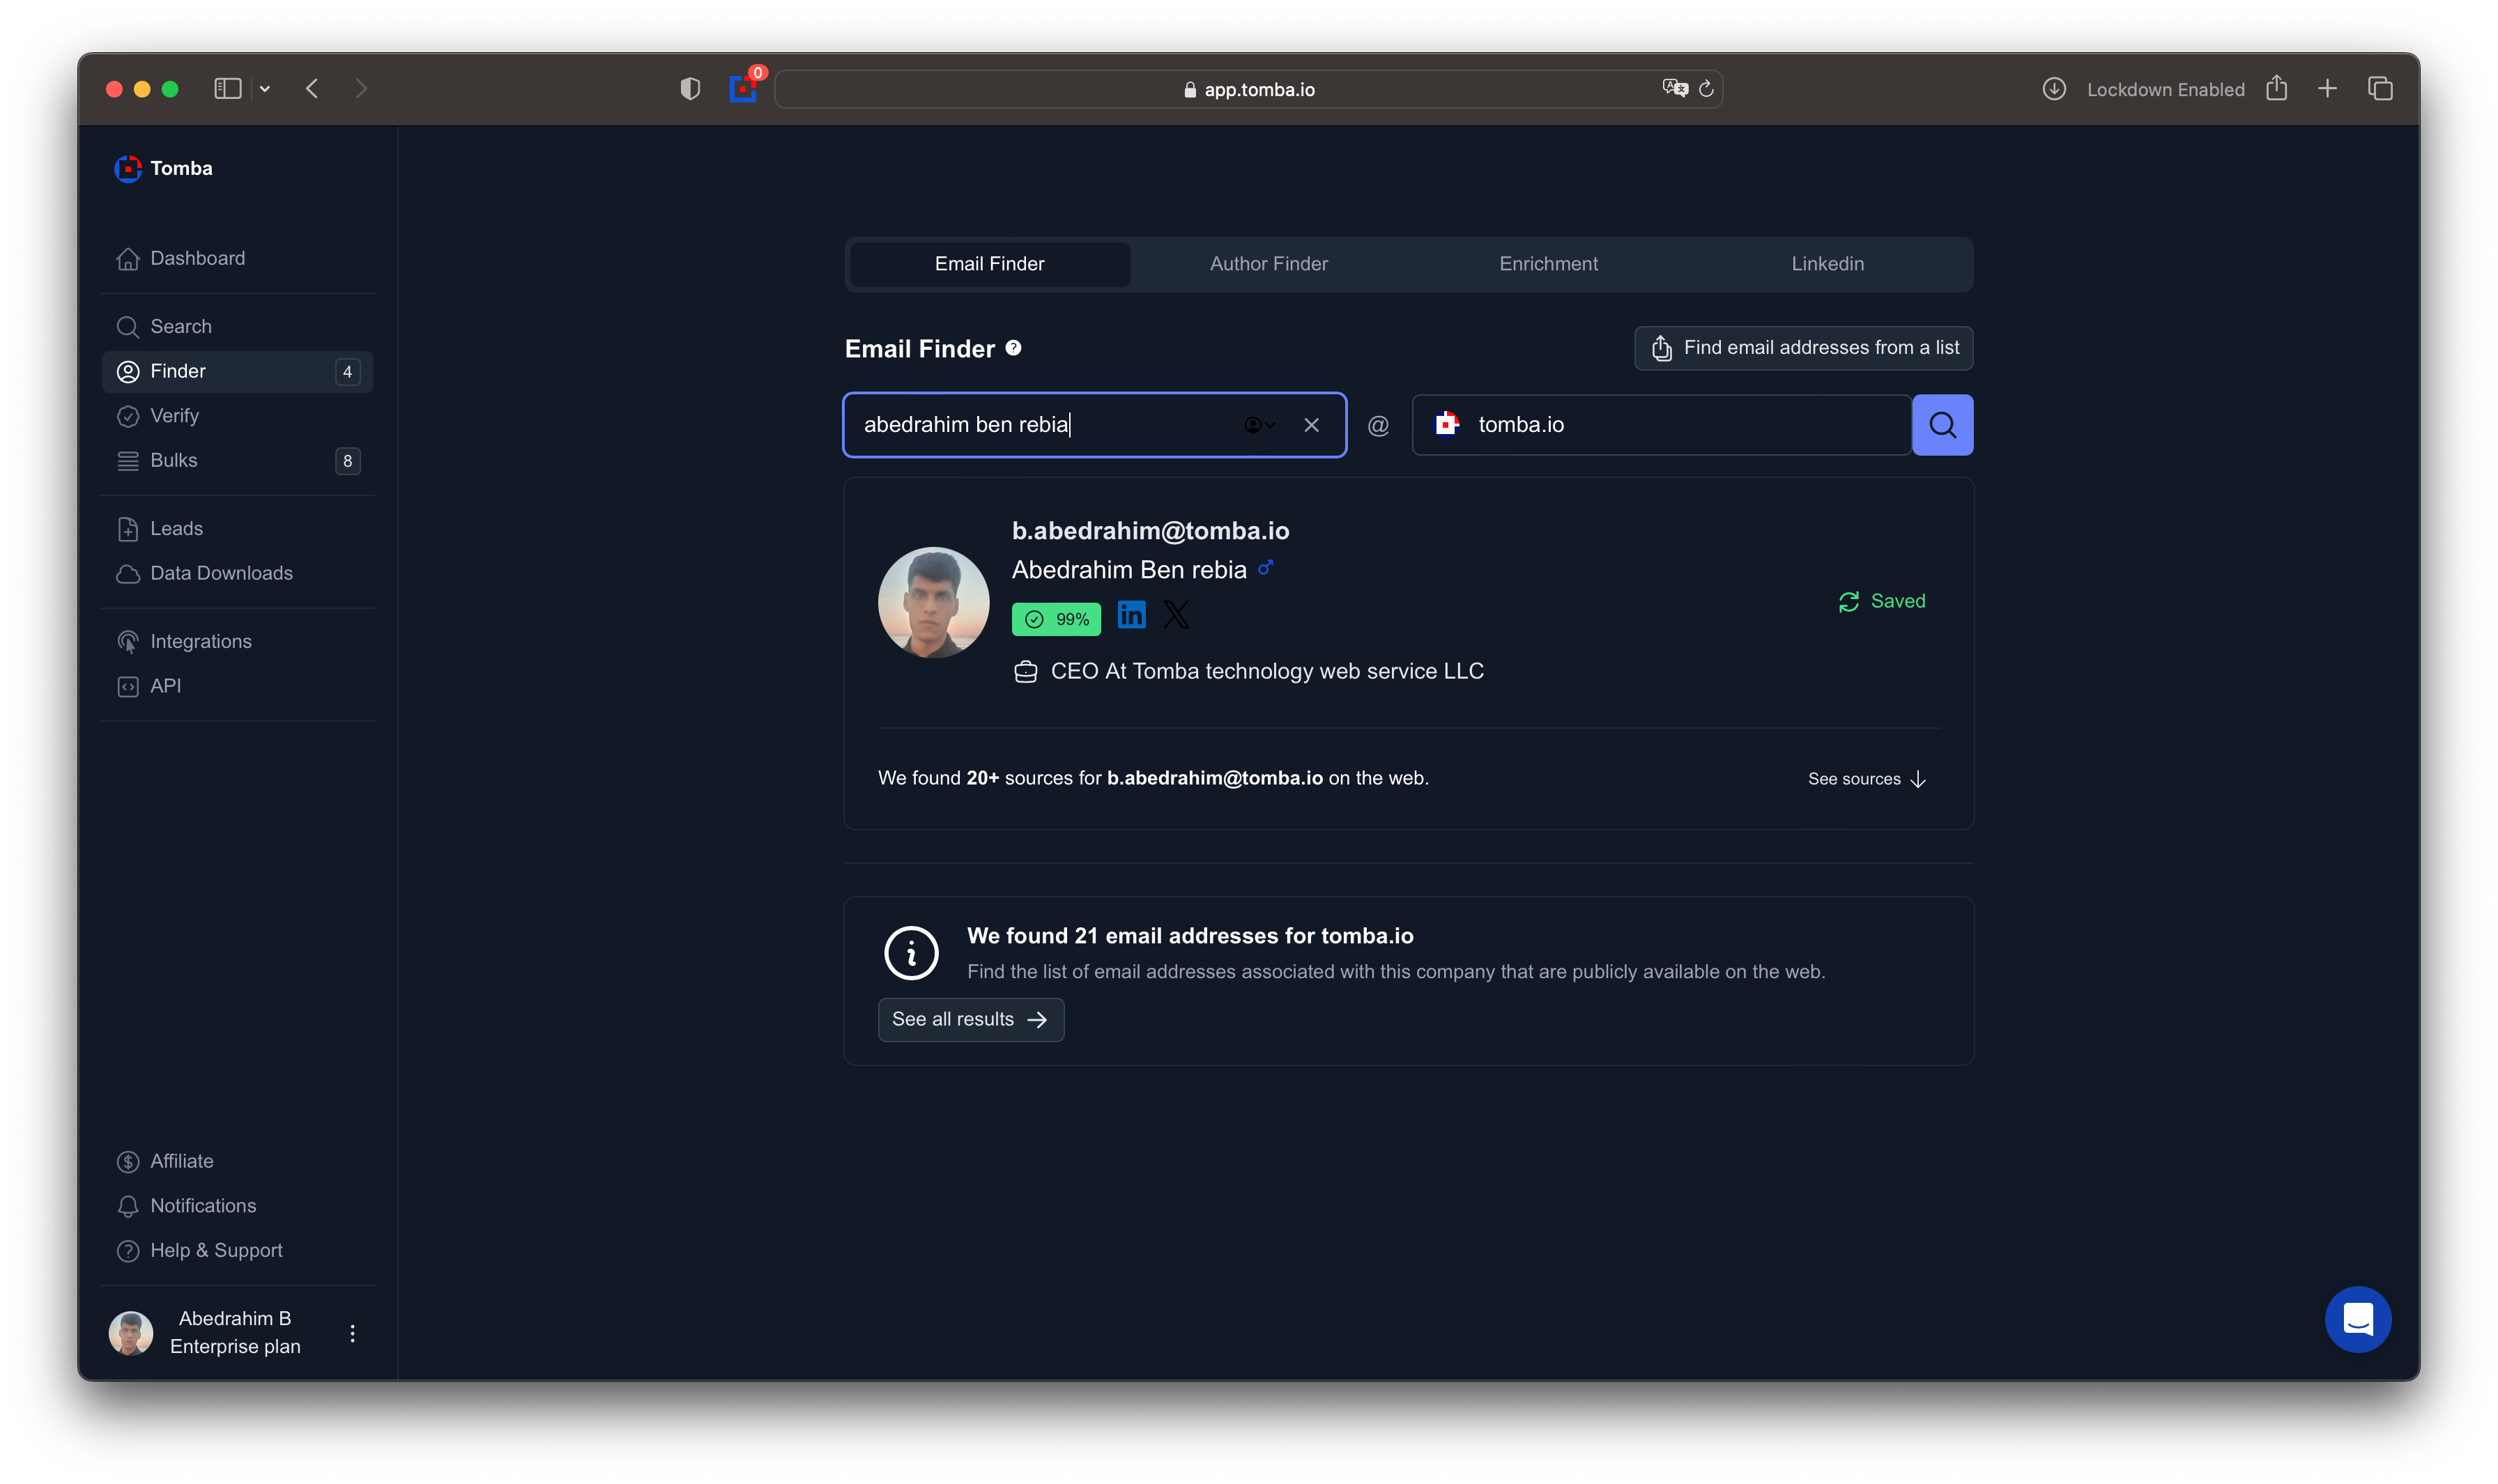Clear the name field with the X icon
Screen dimensions: 2498x1484
[1310, 425]
